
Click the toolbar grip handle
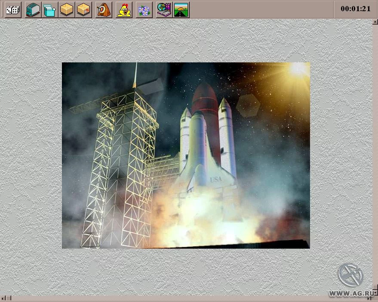click(2, 9)
